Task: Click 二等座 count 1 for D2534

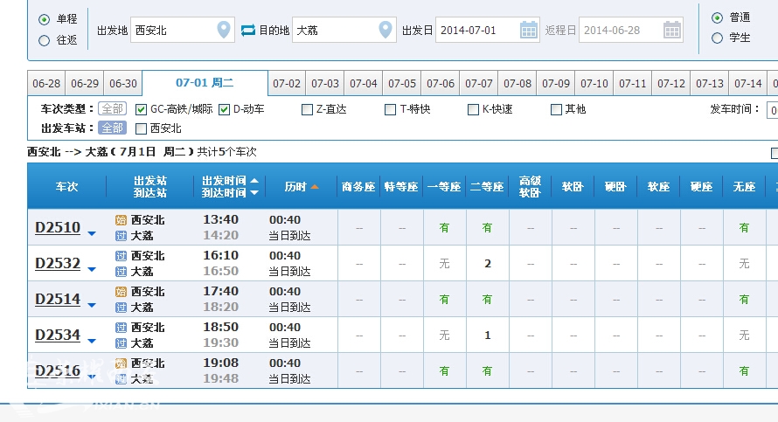Action: [487, 336]
